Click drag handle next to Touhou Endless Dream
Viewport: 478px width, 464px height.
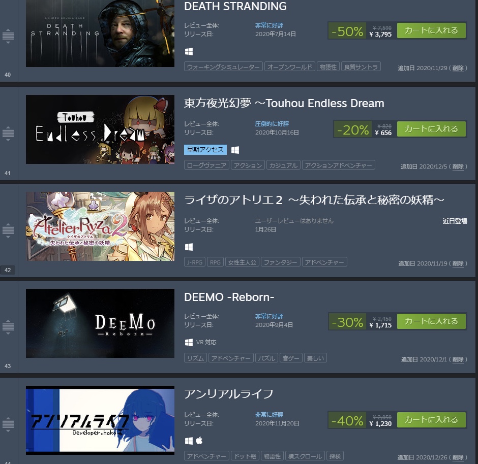pos(8,134)
